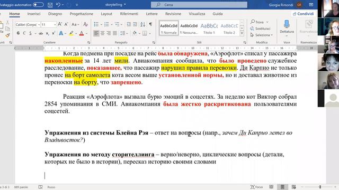Toggle strikethrough formatting
The width and height of the screenshot is (339, 190).
click(x=41, y=33)
